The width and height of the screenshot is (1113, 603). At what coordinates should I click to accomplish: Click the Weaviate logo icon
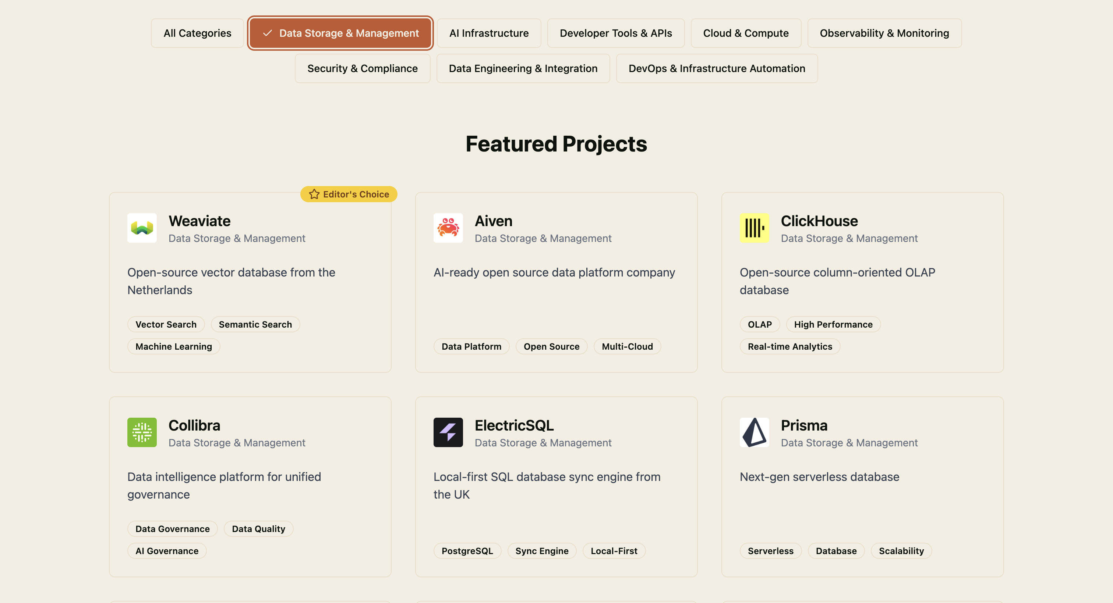142,228
